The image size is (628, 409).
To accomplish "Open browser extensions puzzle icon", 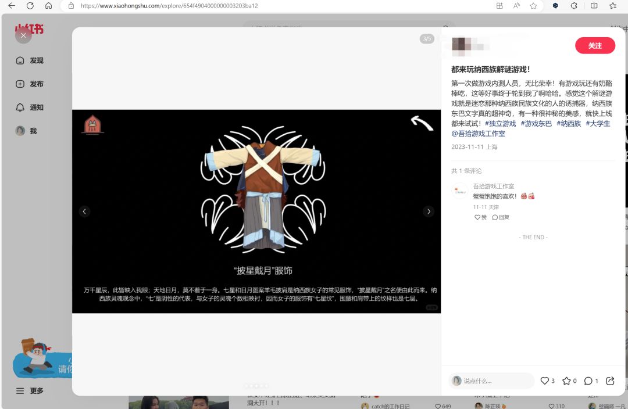I will tap(574, 6).
